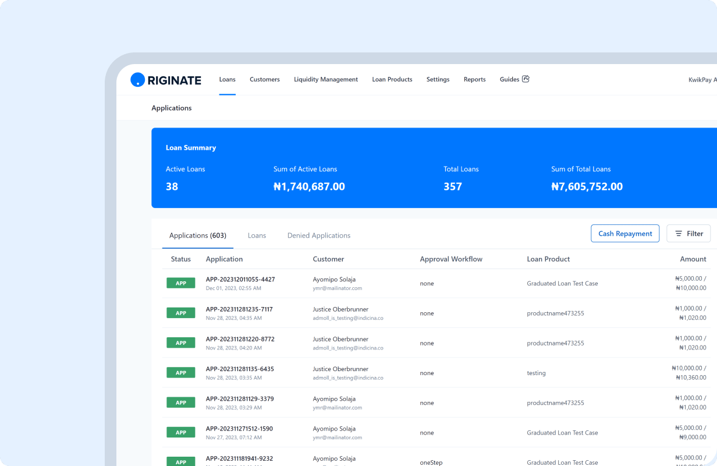Click the Active Loans value 38

pos(172,186)
